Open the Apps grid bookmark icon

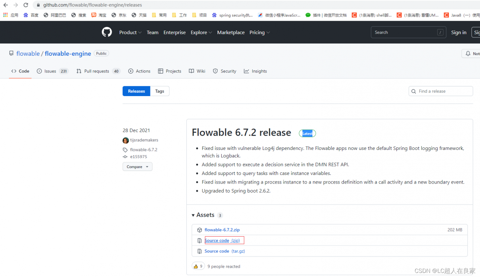pos(6,15)
